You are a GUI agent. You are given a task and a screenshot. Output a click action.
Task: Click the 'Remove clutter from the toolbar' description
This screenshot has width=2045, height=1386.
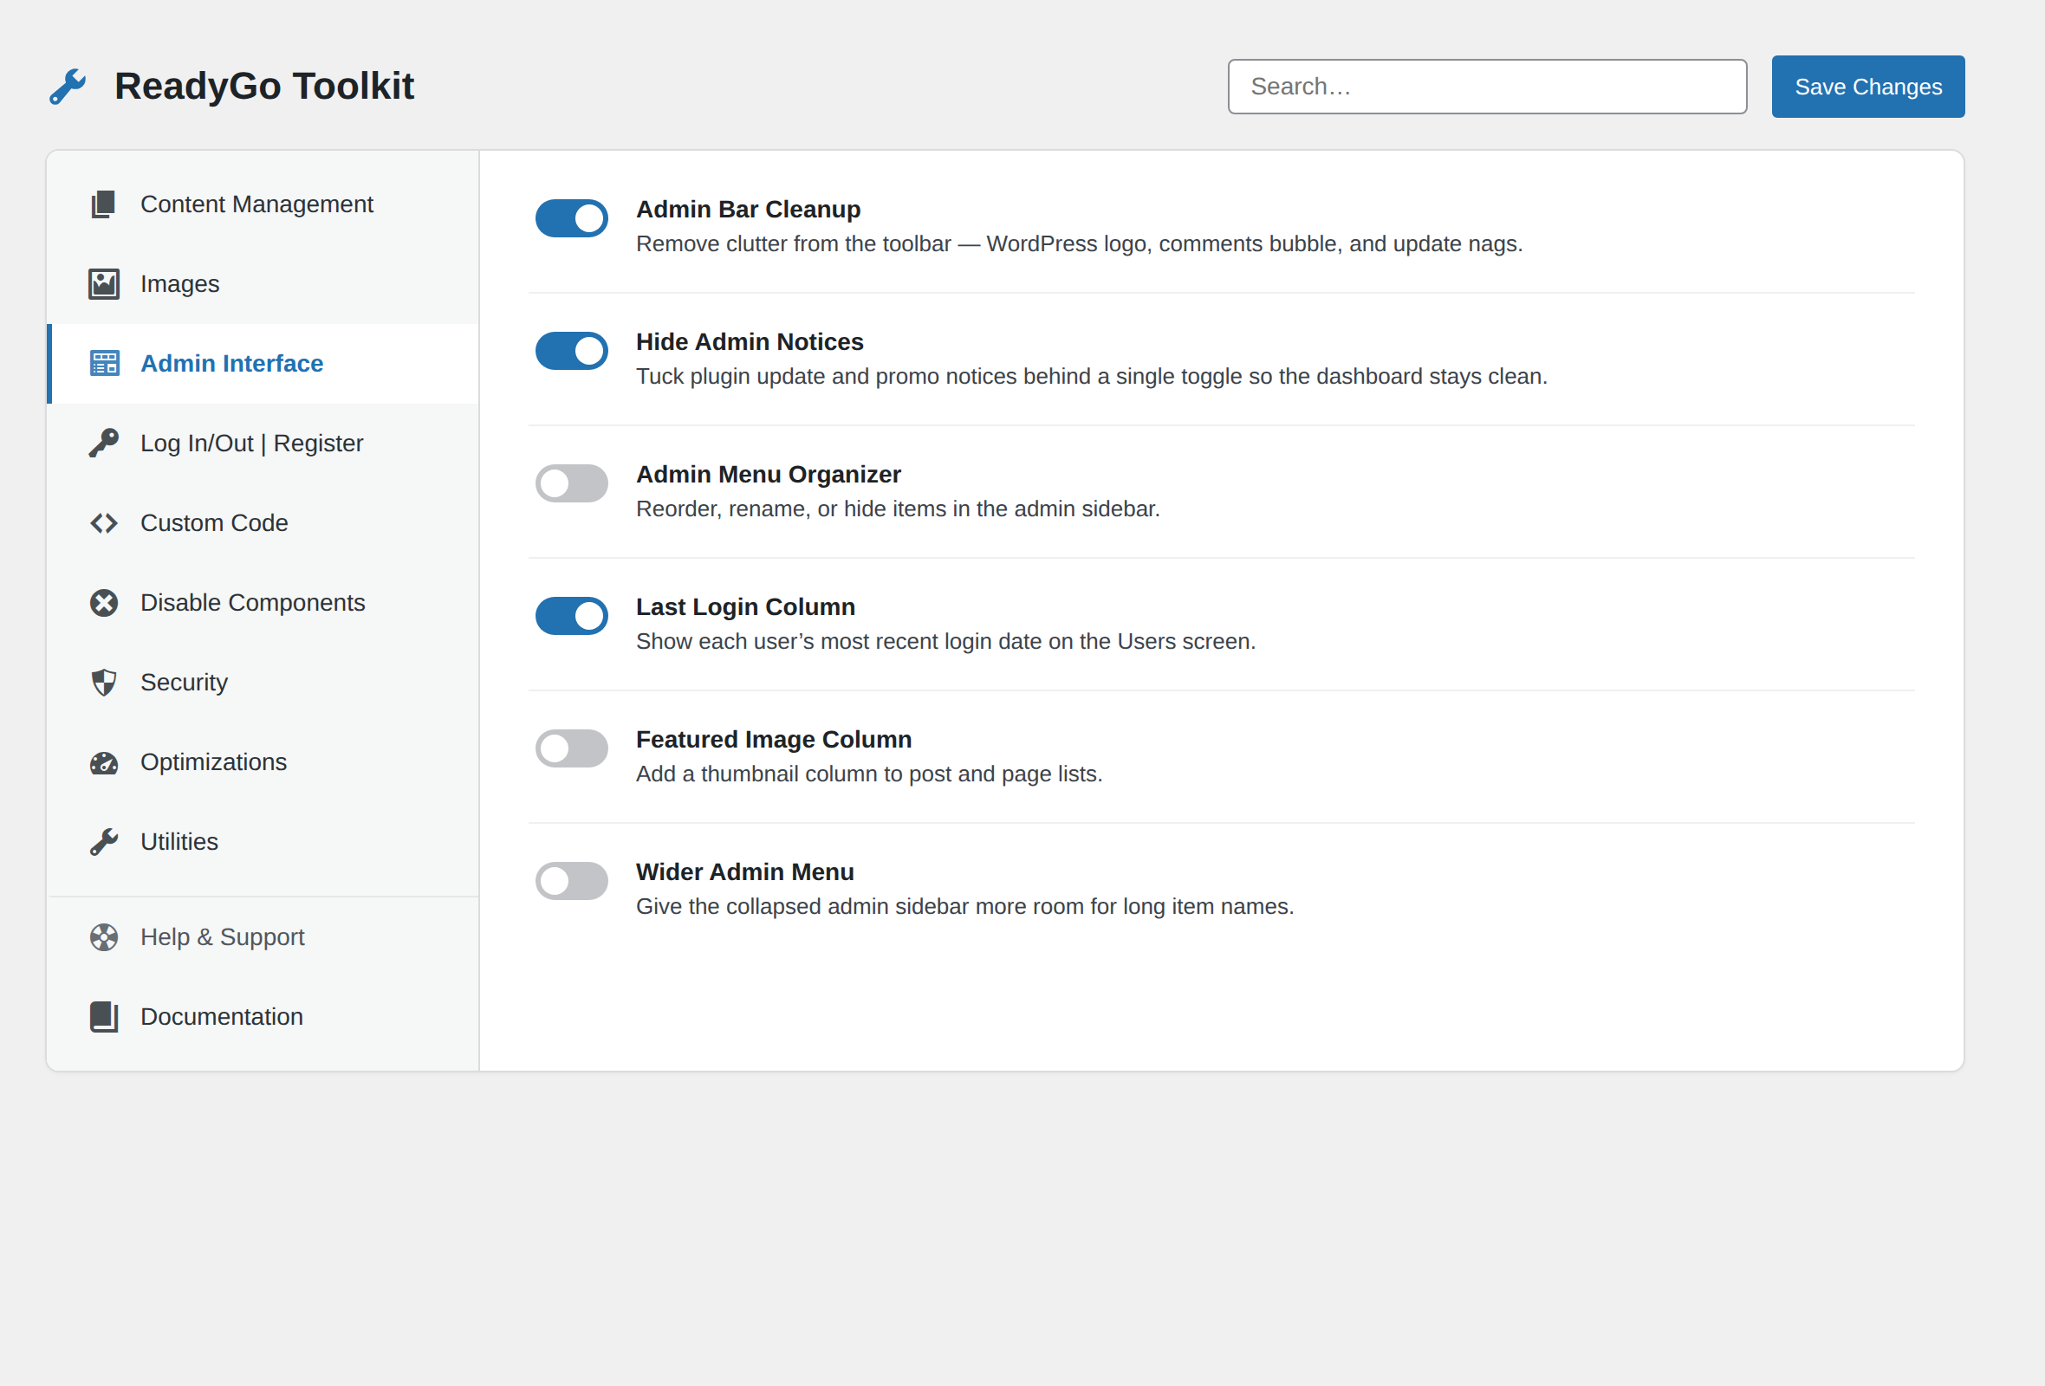tap(1079, 243)
